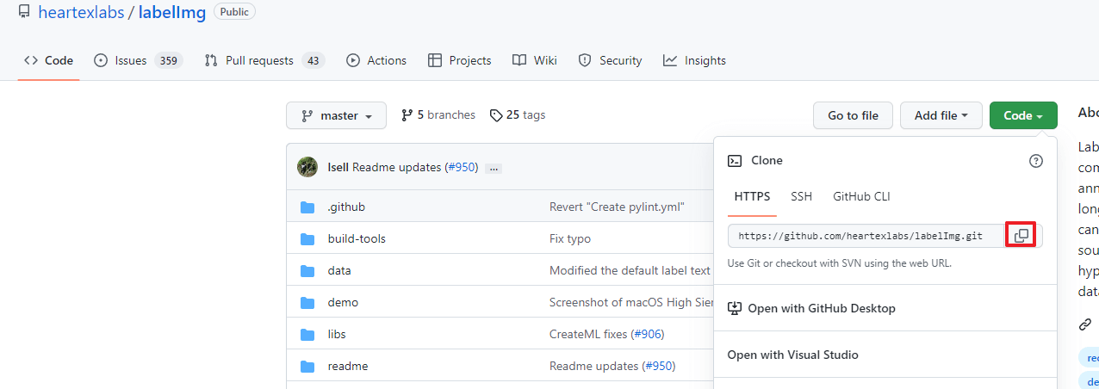Screen dimensions: 1099x389
Task: Open the Code tab
Action: pyautogui.click(x=49, y=60)
